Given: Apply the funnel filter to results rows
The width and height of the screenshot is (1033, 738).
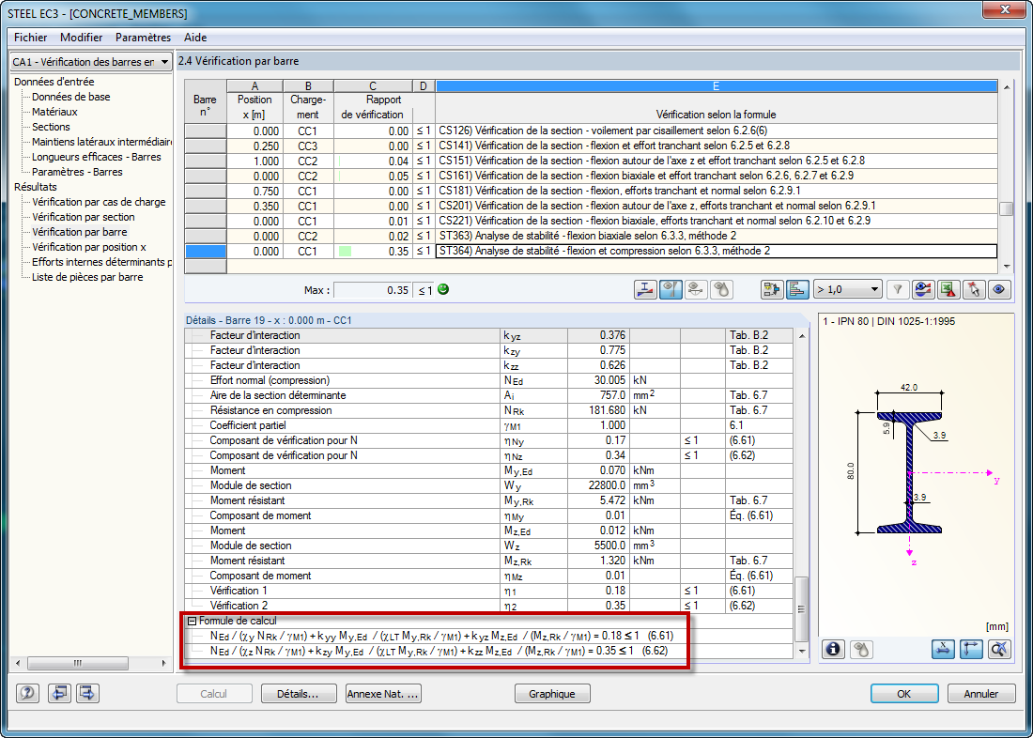Looking at the screenshot, I should [898, 289].
